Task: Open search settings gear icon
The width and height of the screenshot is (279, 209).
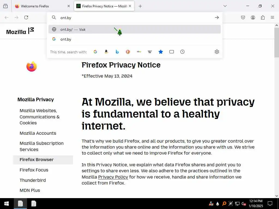Action: point(217,52)
